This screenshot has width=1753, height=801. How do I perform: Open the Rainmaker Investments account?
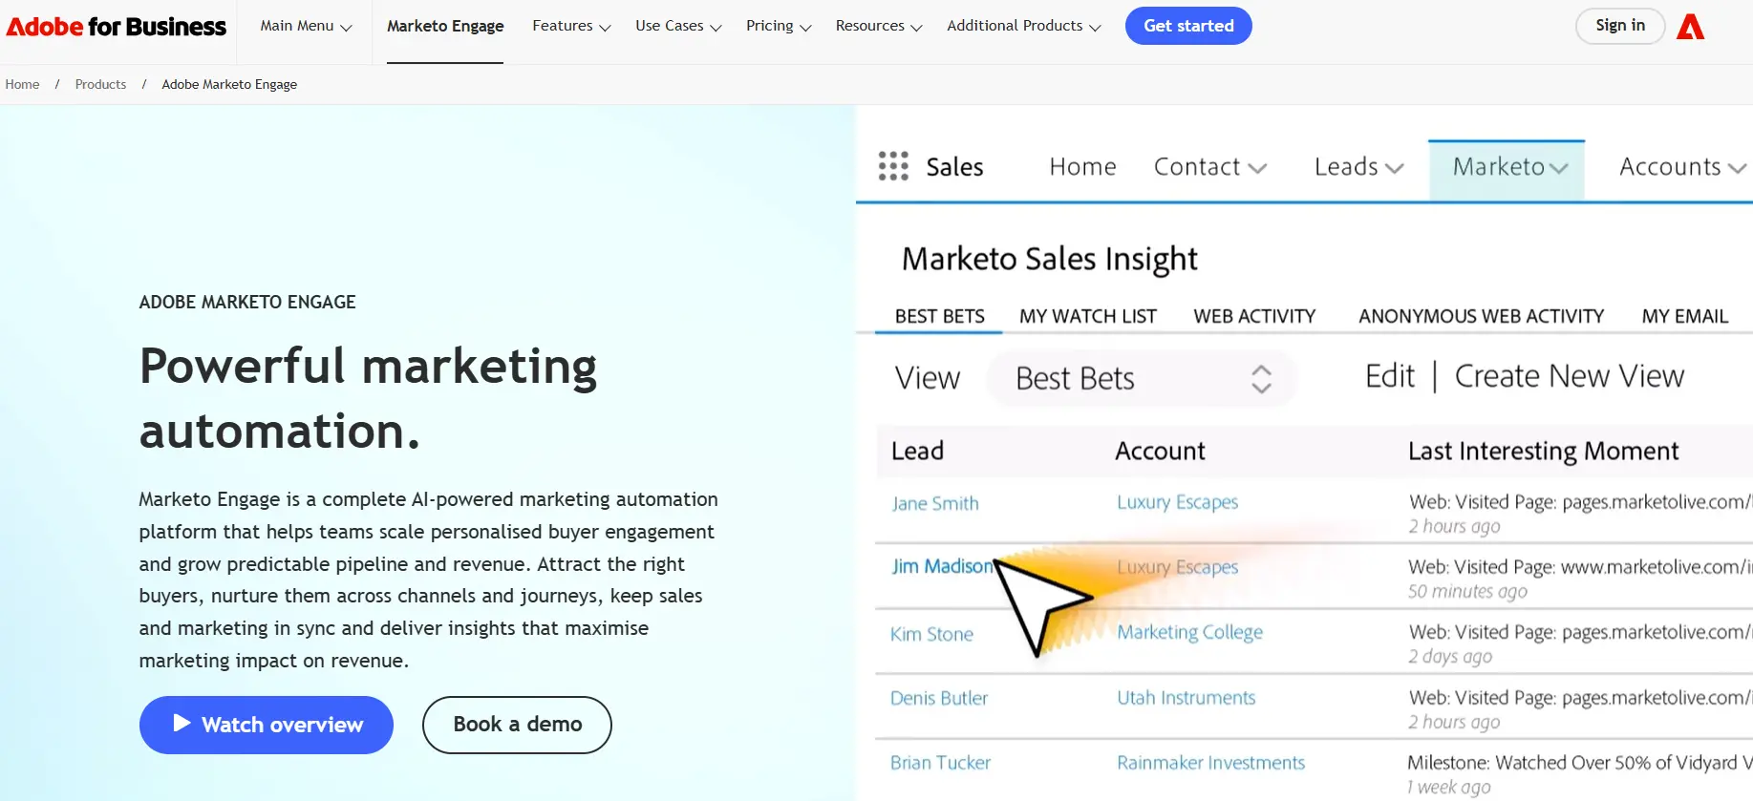pos(1210,763)
